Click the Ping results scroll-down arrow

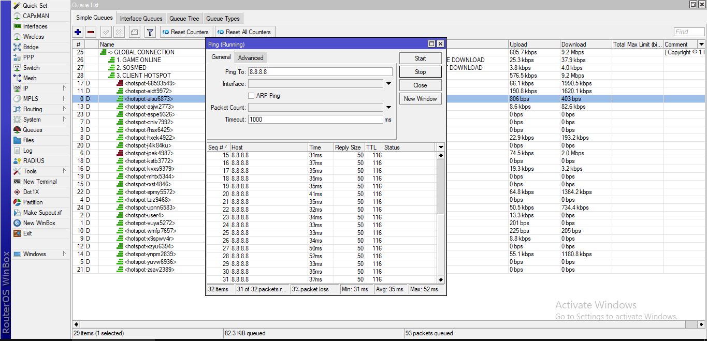(x=441, y=279)
